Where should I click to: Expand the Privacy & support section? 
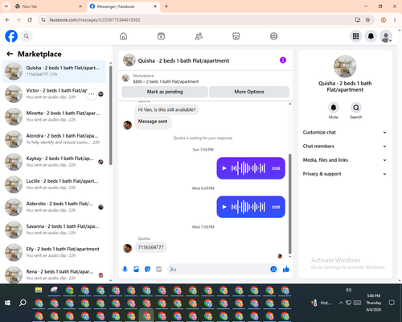click(x=345, y=174)
